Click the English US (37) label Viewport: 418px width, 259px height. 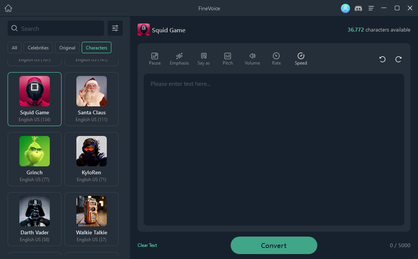(x=92, y=240)
